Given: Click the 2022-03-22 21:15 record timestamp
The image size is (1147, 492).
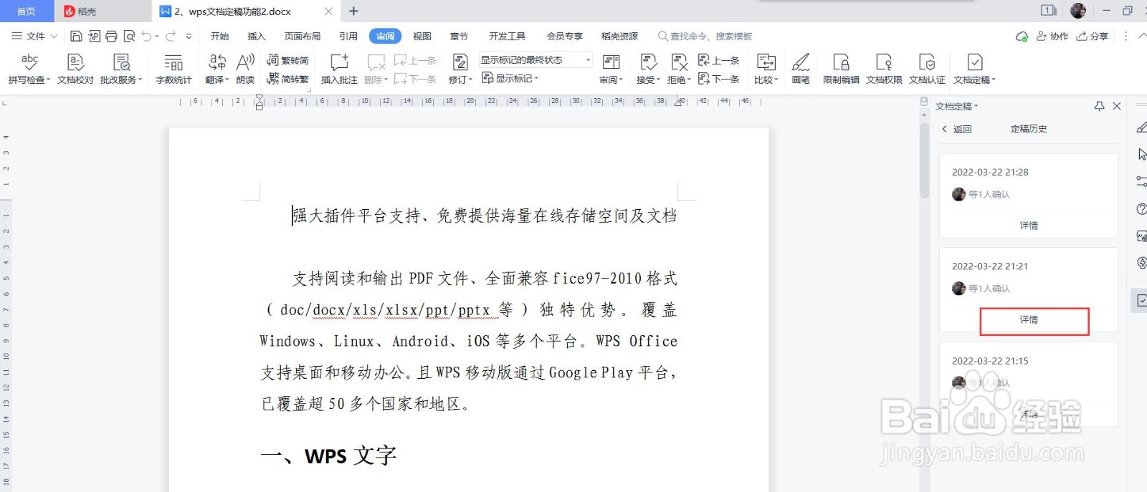Looking at the screenshot, I should click(990, 361).
